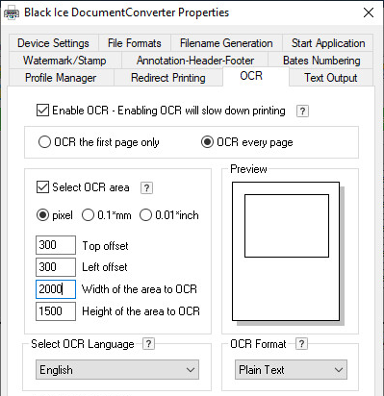Close the Properties dialog window
The height and width of the screenshot is (396, 384).
[x=369, y=12]
